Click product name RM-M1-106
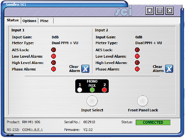This screenshot has width=185, height=138. 31,122
